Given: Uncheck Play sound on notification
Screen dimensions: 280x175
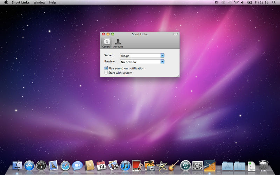Looking at the screenshot, I should 106,68.
